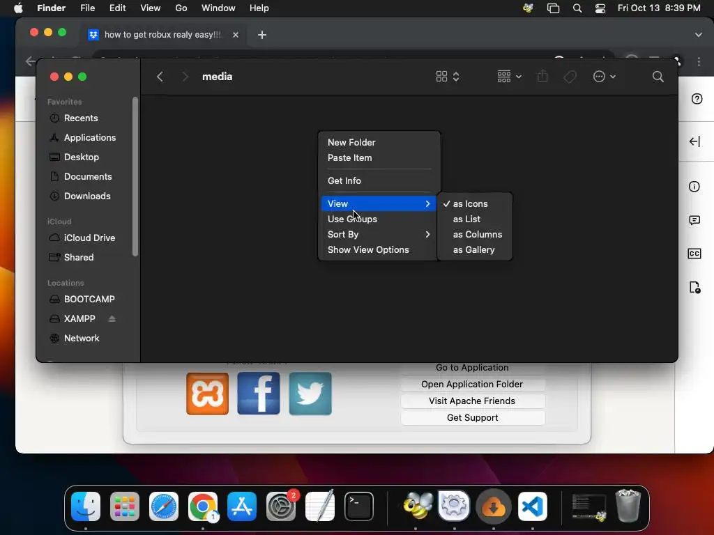Click the info icon in right panel
The height and width of the screenshot is (535, 714).
pyautogui.click(x=694, y=187)
